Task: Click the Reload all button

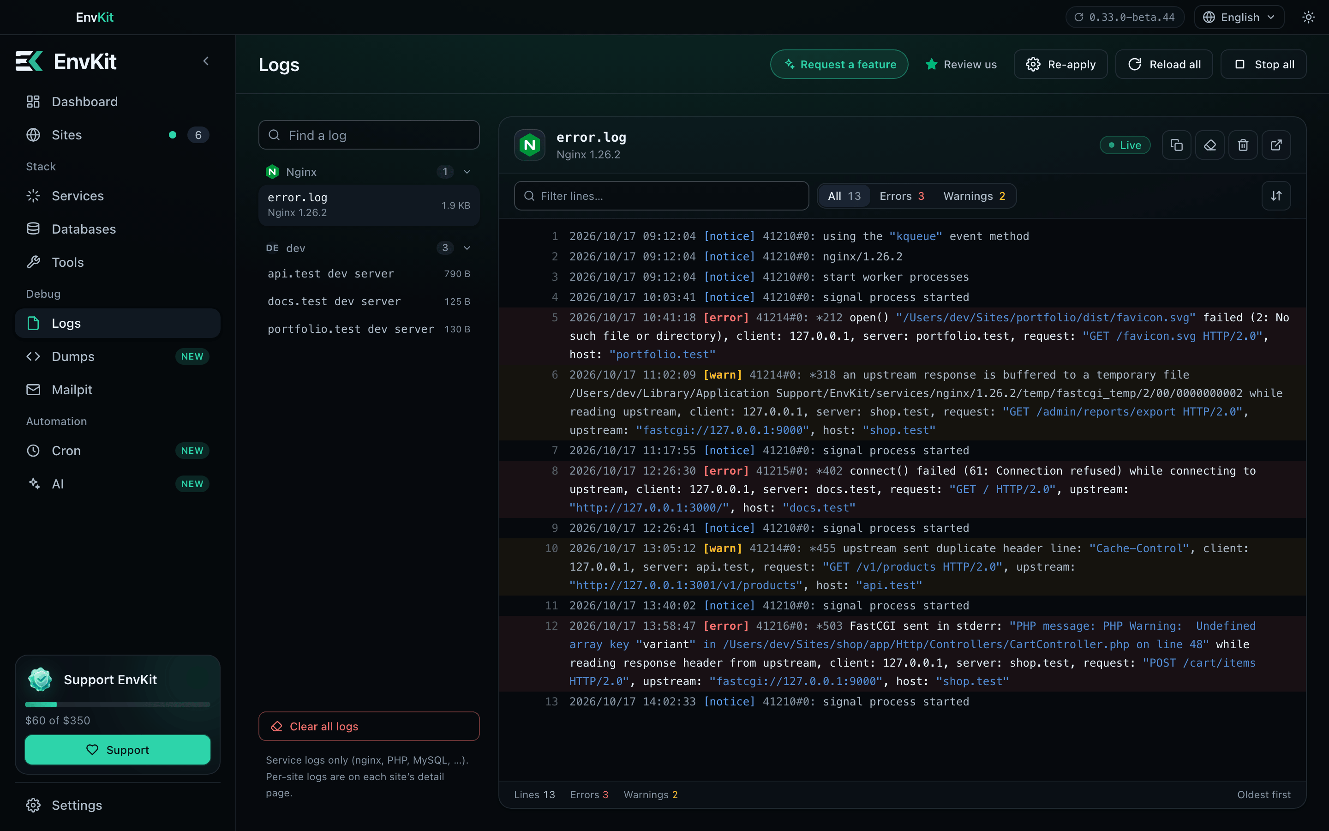Action: coord(1164,64)
